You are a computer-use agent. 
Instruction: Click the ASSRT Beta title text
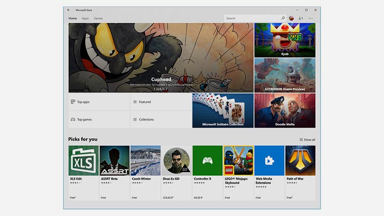point(109,179)
